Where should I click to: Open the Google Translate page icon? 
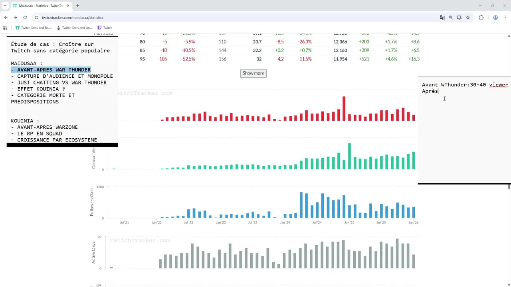pyautogui.click(x=442, y=18)
